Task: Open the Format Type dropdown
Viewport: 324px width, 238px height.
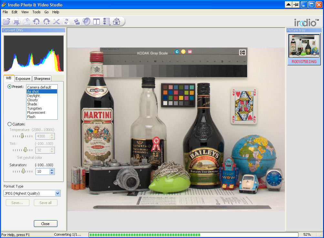Action: (x=58, y=193)
